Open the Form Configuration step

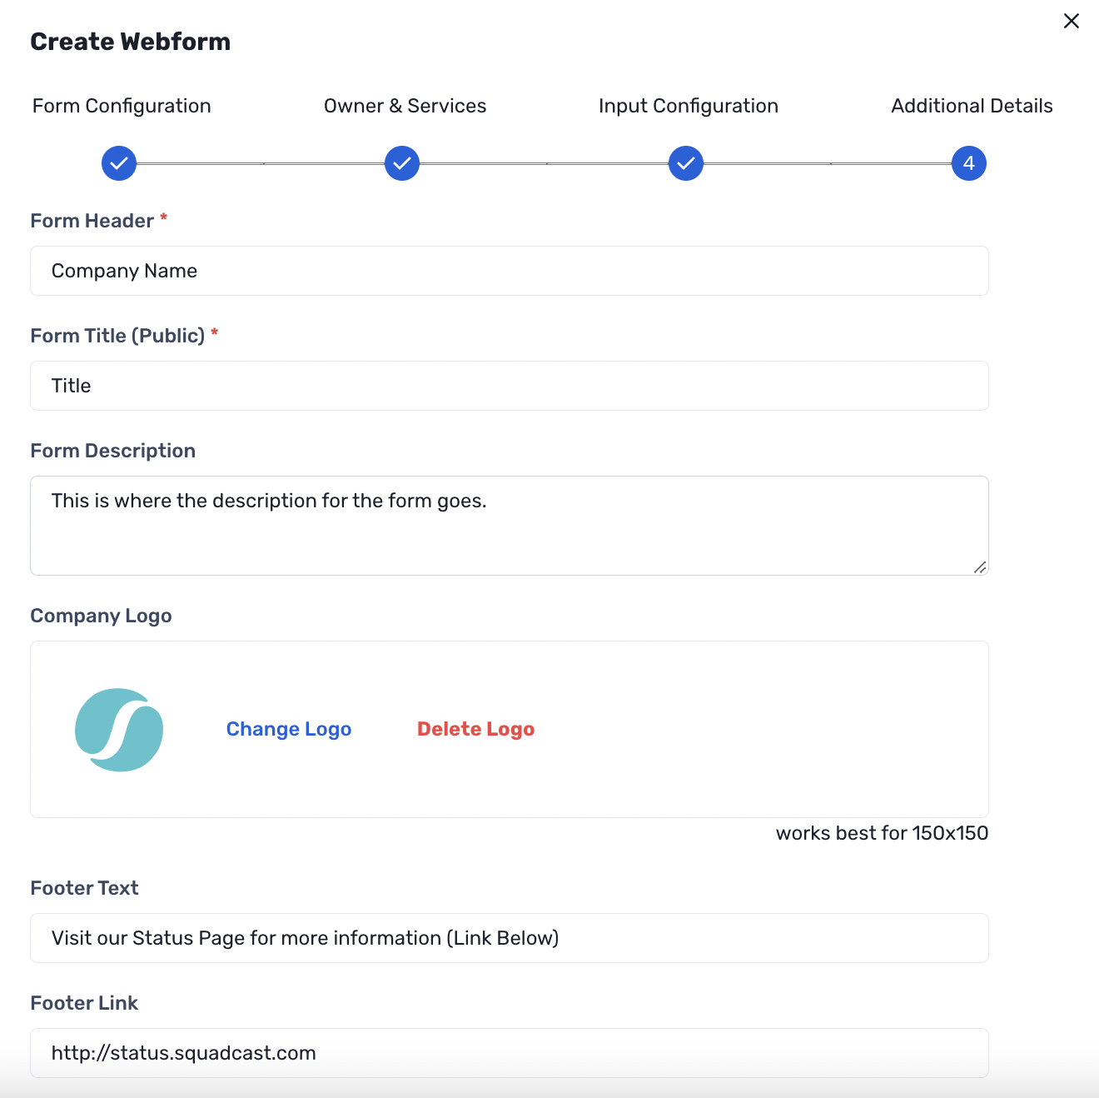122,106
